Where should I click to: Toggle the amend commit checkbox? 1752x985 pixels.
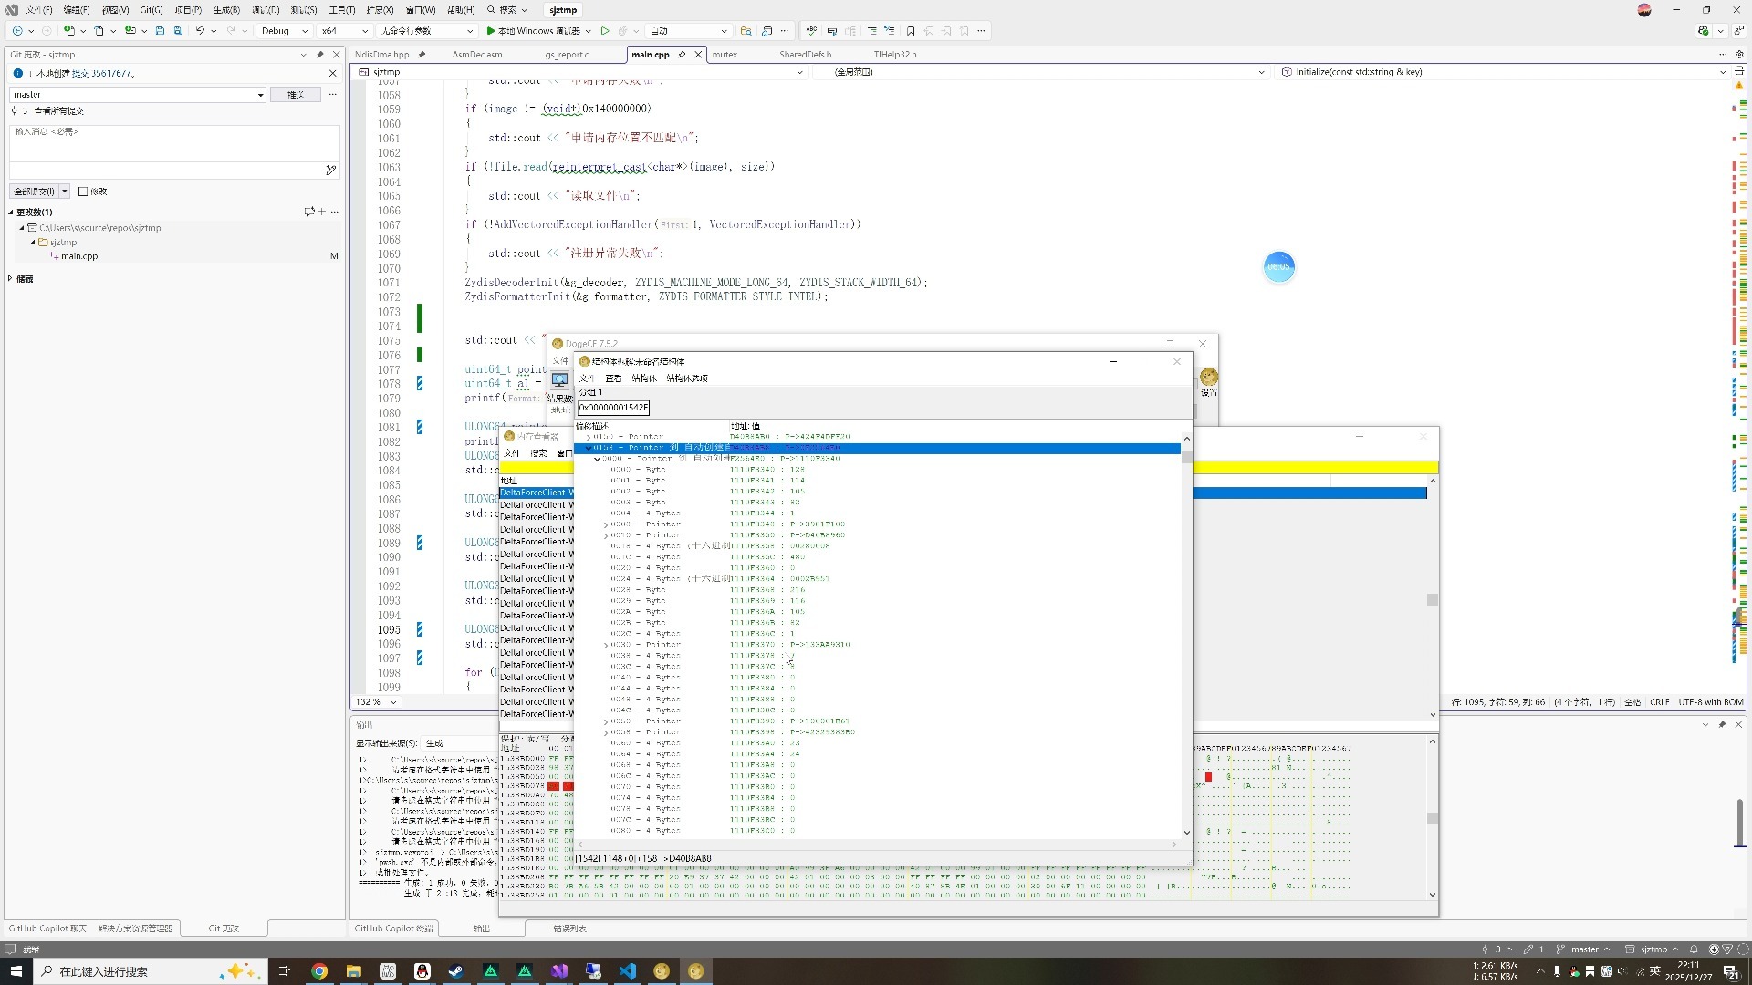tap(83, 192)
